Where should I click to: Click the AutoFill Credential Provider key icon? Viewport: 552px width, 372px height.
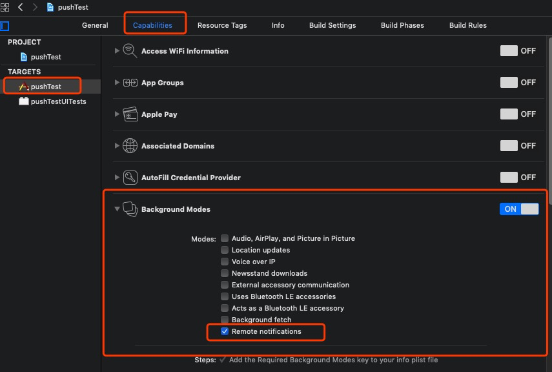[x=130, y=178]
